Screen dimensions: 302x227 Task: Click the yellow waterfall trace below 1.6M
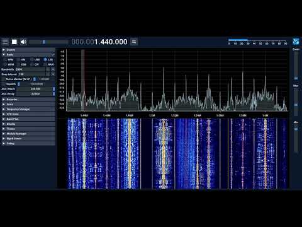(x=266, y=153)
